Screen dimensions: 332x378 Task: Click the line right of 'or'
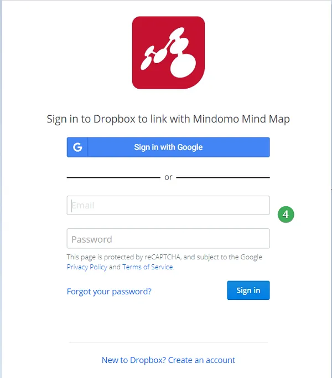[223, 178]
